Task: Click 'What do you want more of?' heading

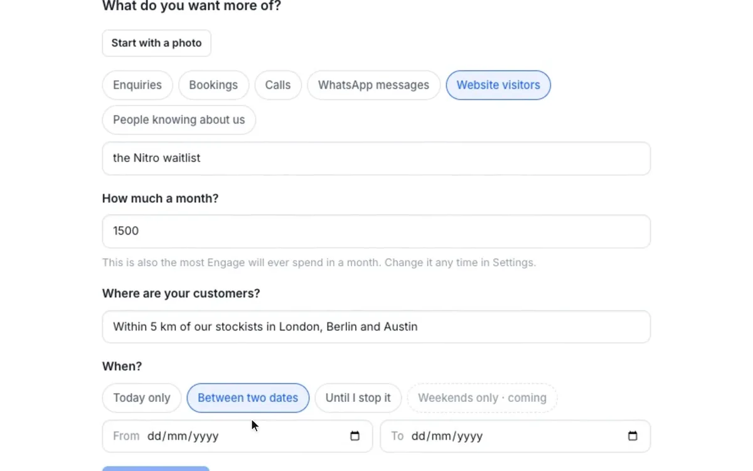Action: (192, 6)
